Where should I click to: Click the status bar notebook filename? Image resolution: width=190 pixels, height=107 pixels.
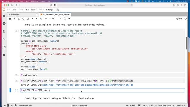click(170, 105)
